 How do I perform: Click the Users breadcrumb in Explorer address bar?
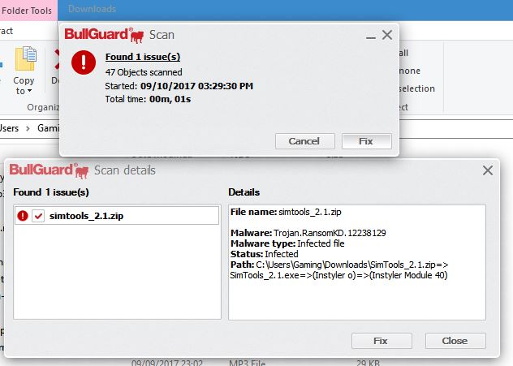(9, 128)
